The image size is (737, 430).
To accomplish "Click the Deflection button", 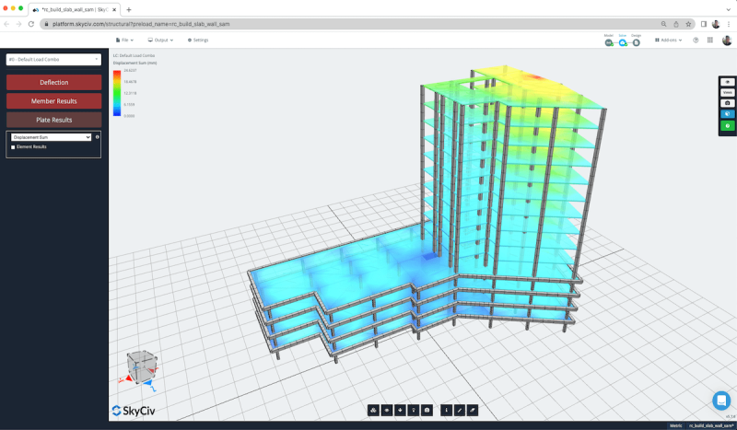I will coord(53,82).
